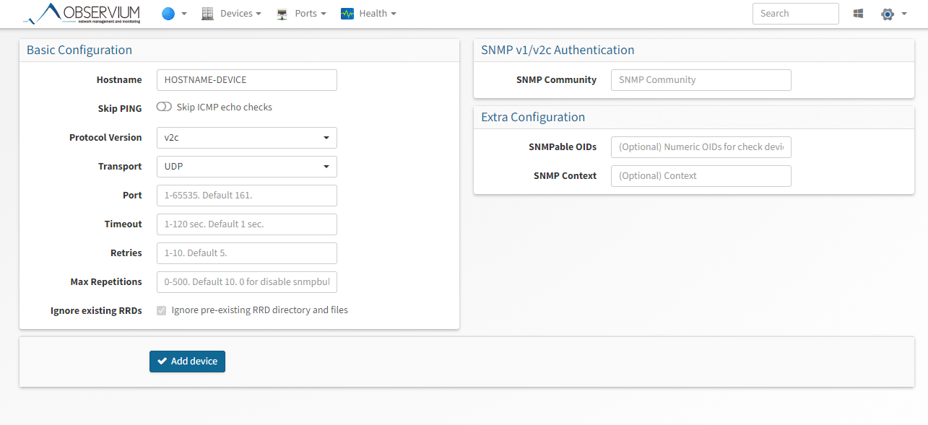This screenshot has width=928, height=425.
Task: Expand the globe menu caret
Action: point(184,14)
